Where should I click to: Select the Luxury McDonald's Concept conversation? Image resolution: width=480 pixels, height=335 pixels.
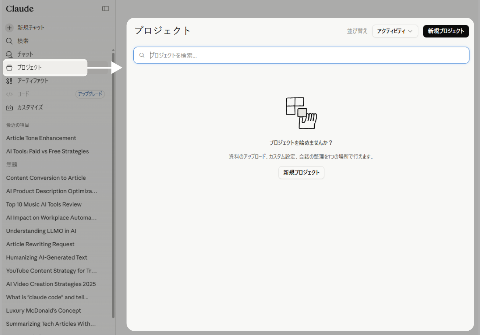[43, 311]
